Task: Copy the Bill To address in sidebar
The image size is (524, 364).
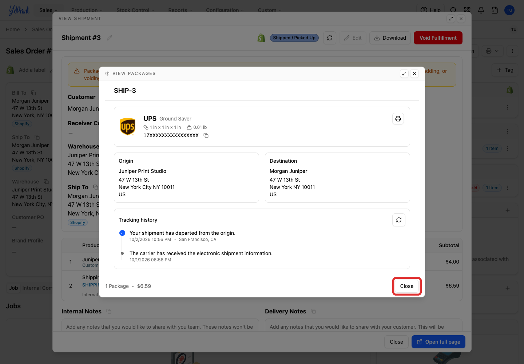Action: point(33,93)
